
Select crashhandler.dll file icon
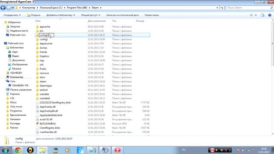(x=37, y=132)
